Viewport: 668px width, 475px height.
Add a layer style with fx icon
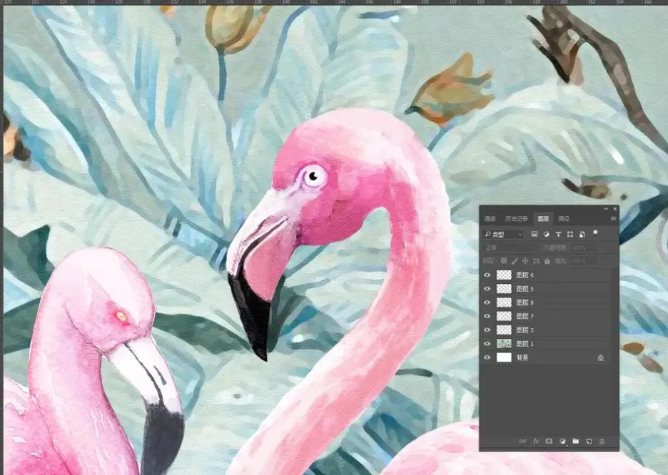536,441
